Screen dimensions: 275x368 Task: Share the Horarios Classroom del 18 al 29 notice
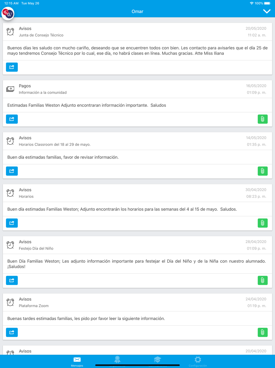(x=12, y=171)
